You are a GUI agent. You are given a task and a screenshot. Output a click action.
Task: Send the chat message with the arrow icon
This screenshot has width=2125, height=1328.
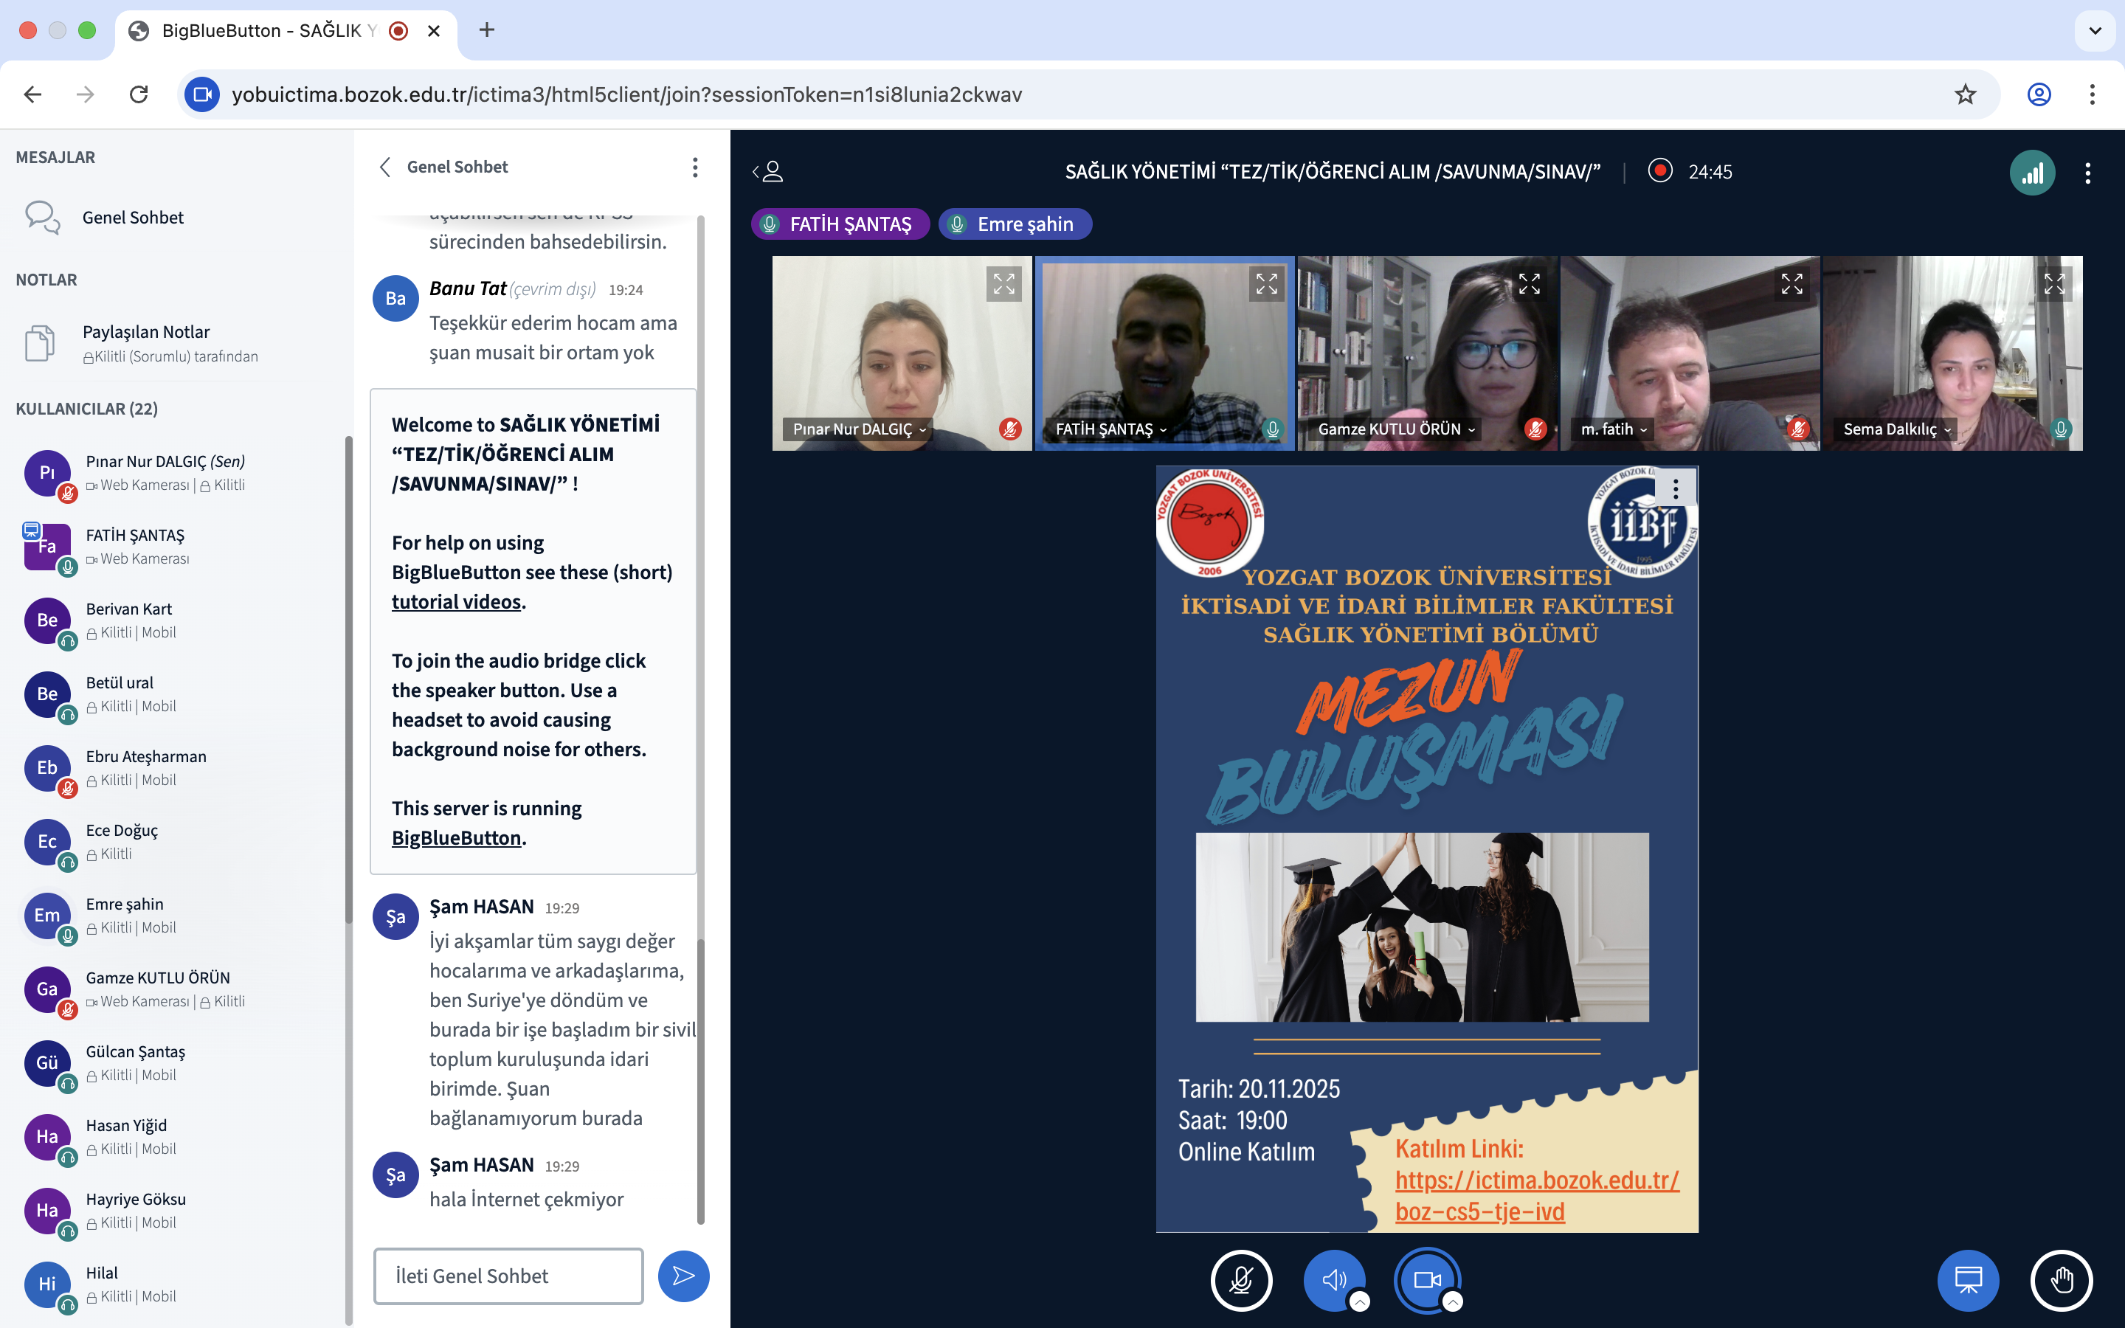pyautogui.click(x=683, y=1276)
